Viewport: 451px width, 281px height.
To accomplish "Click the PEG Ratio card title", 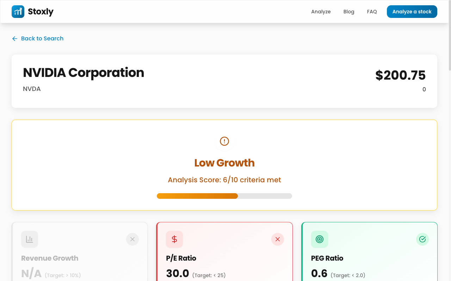I will [327, 258].
